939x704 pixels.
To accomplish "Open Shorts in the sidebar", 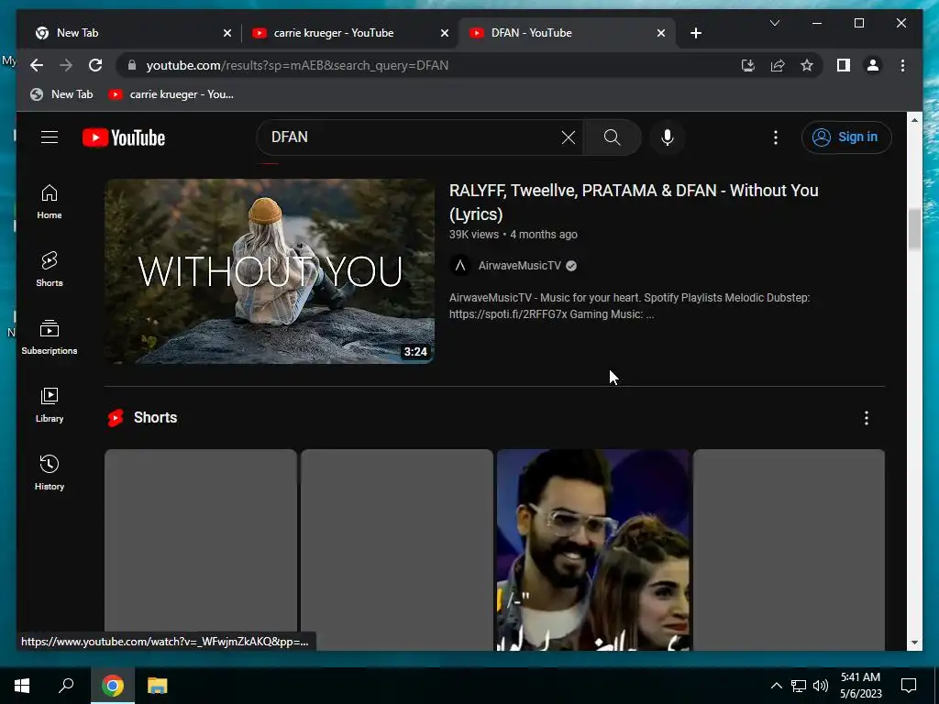I will pyautogui.click(x=50, y=269).
